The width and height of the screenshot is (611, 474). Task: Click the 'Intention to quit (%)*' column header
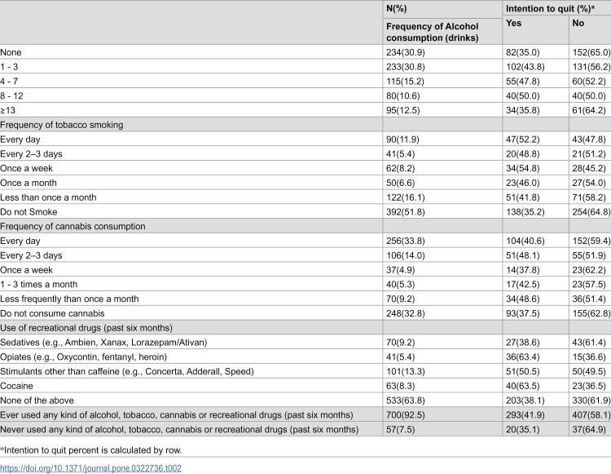(x=550, y=9)
